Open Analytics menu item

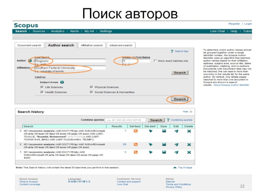point(58,31)
